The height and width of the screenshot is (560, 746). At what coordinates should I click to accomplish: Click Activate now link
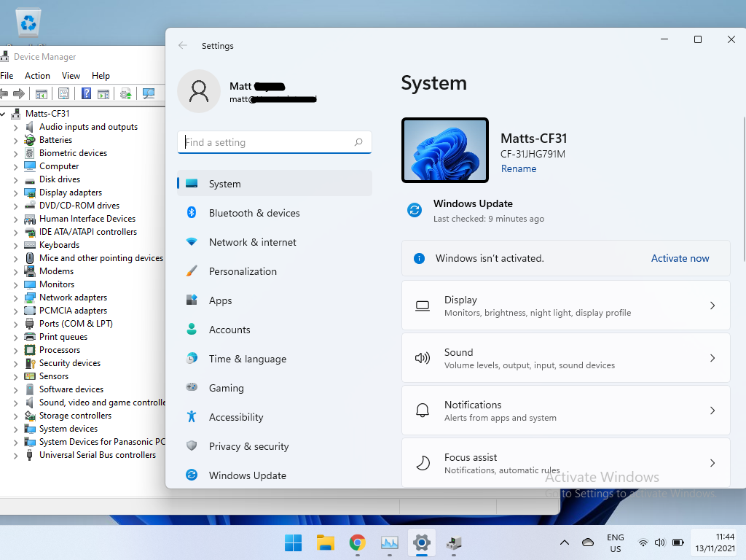tap(680, 258)
